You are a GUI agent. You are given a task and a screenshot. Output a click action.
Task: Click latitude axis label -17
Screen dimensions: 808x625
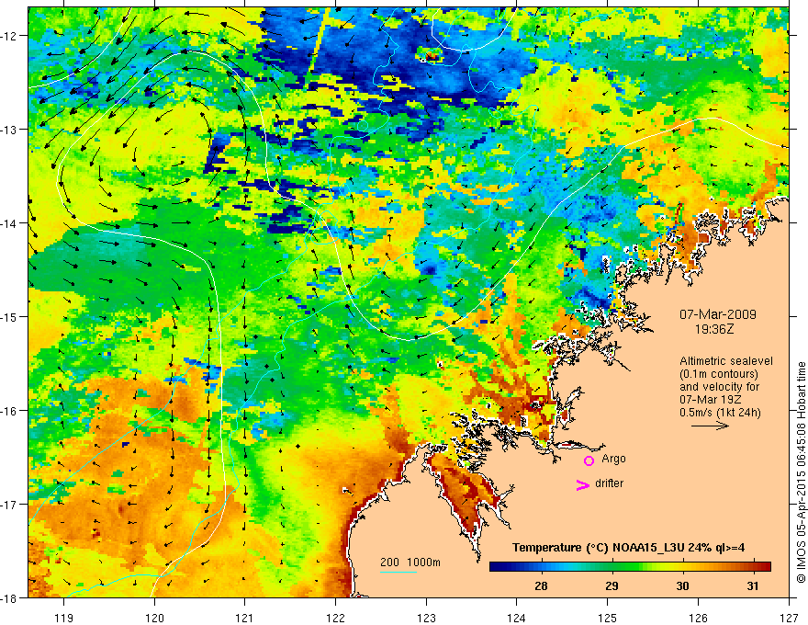[9, 505]
